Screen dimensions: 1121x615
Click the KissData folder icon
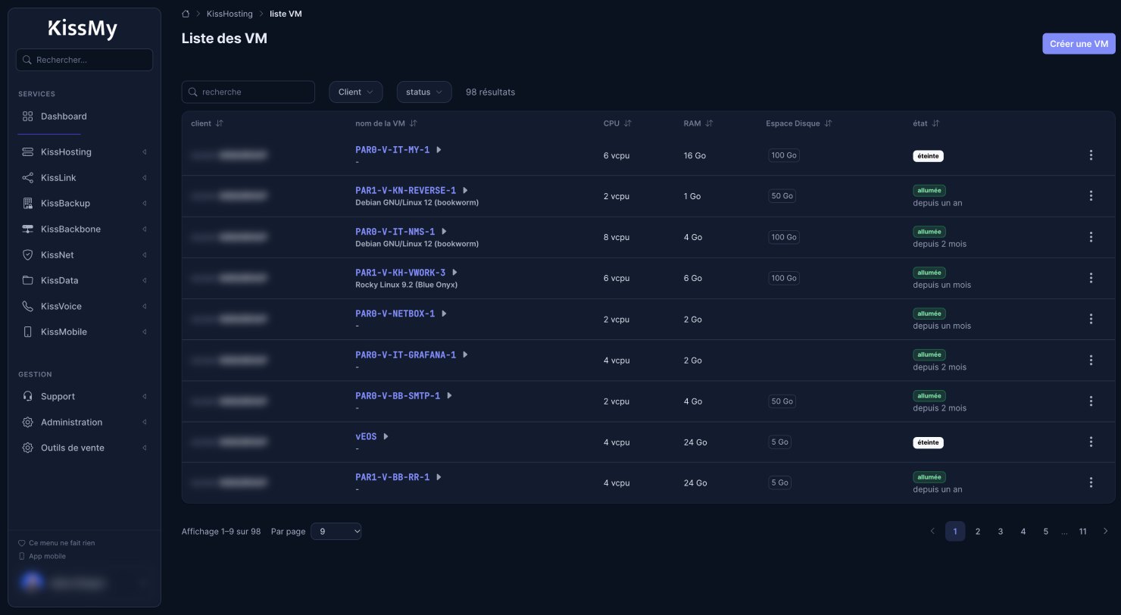click(x=28, y=280)
